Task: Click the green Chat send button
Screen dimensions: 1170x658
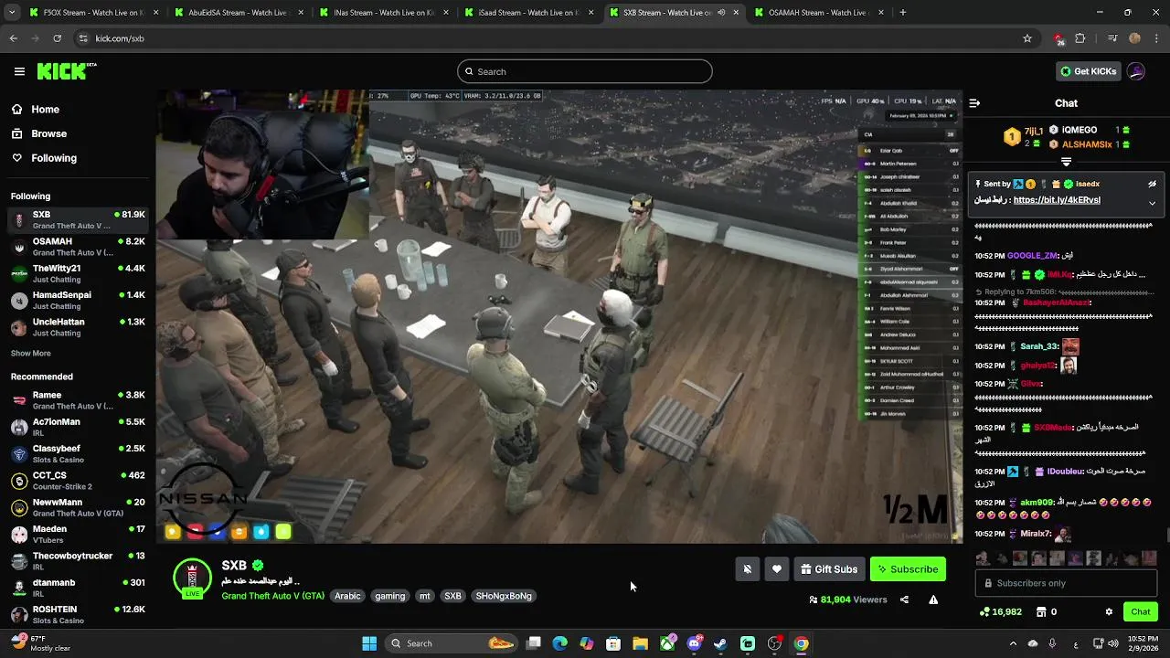Action: coord(1141,611)
